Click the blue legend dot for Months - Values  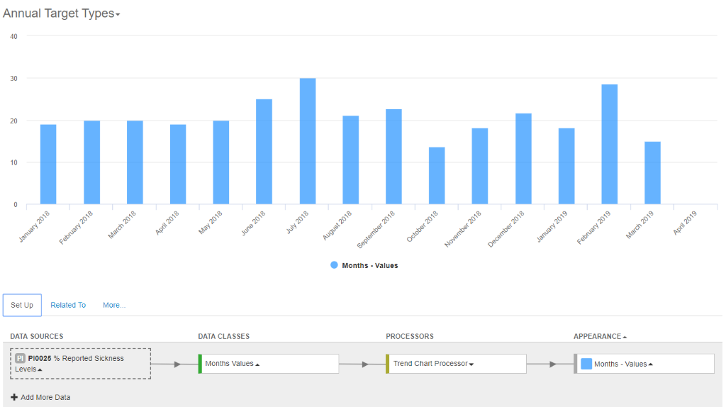pyautogui.click(x=334, y=265)
